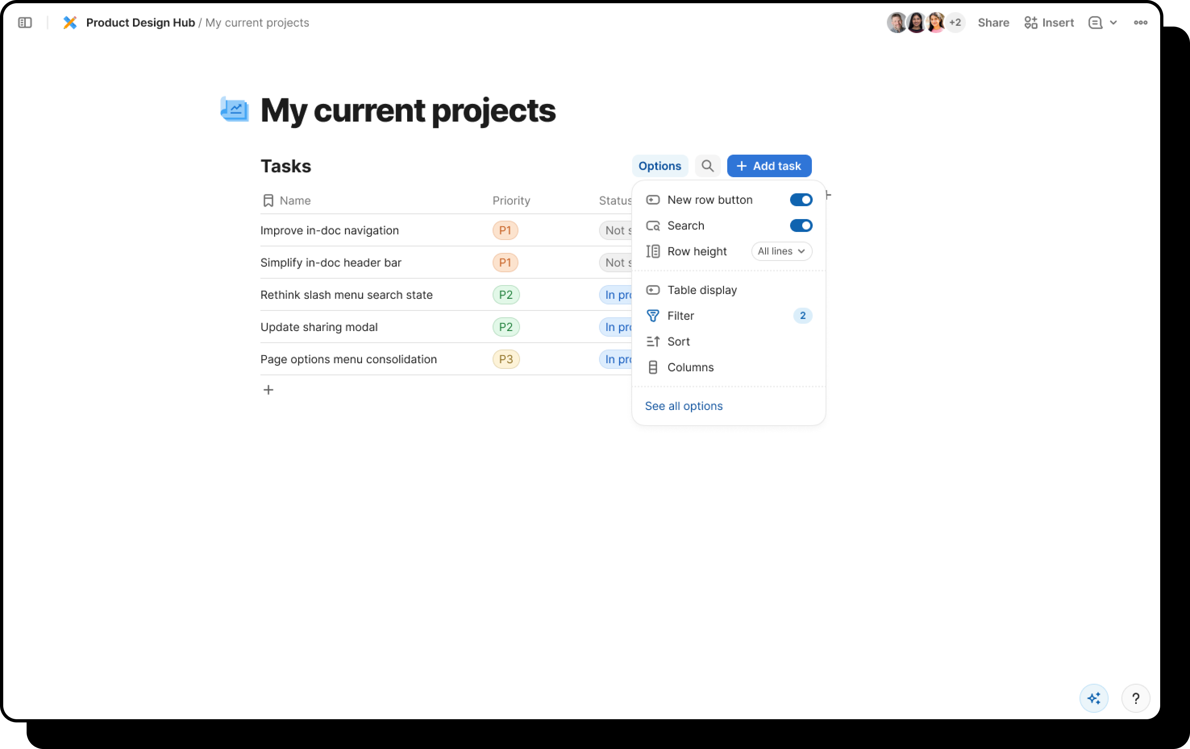Click the See all options link
This screenshot has width=1190, height=749.
pos(683,406)
